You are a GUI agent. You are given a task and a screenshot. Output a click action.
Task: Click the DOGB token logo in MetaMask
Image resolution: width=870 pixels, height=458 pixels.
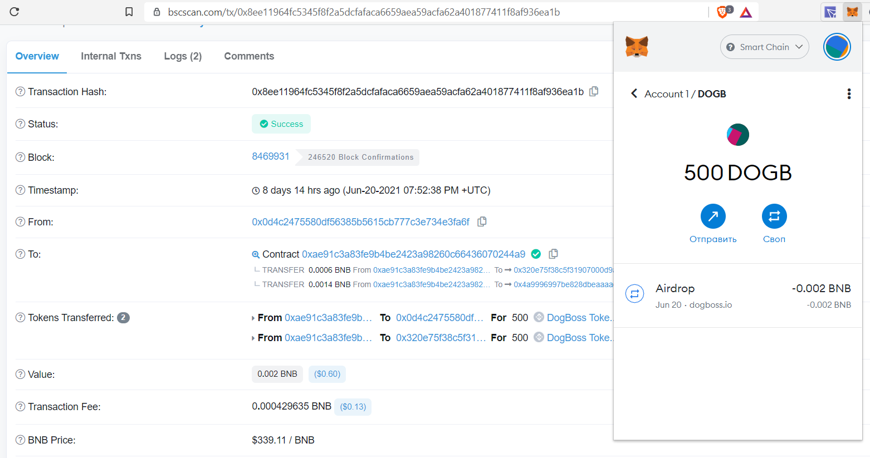[738, 135]
